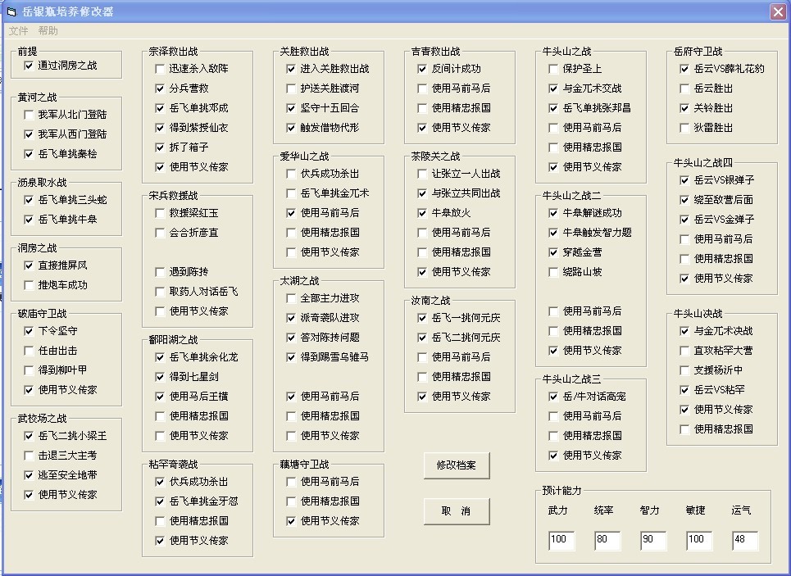
Task: Click the 修改档案 button
Action: click(x=457, y=465)
